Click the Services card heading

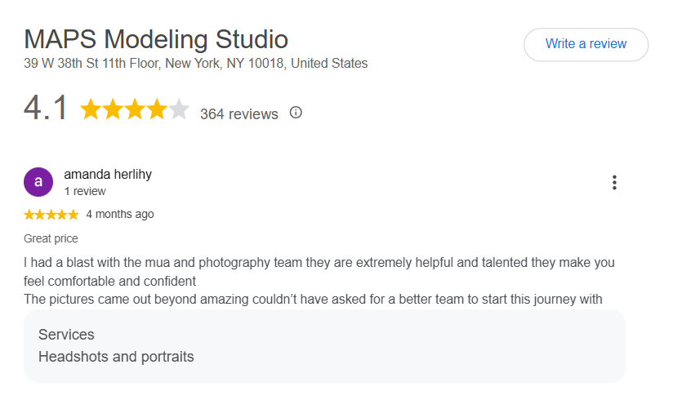[x=66, y=335]
